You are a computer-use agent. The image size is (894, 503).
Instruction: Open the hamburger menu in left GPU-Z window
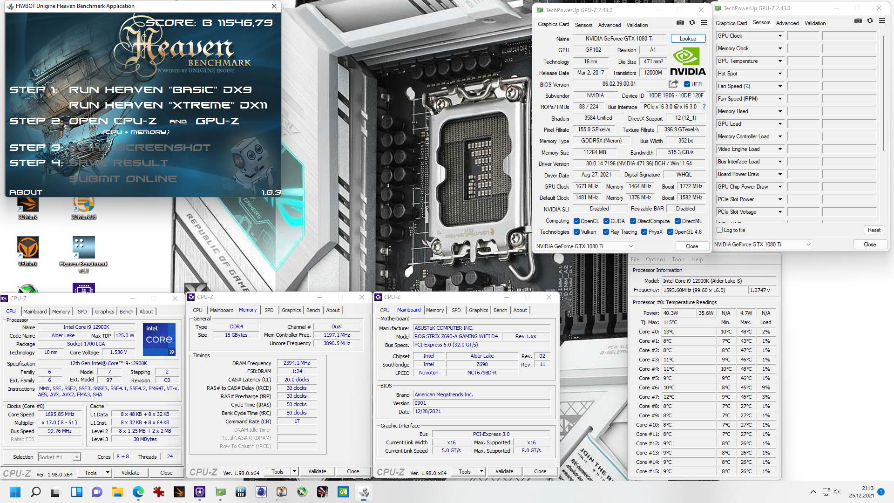tap(704, 22)
